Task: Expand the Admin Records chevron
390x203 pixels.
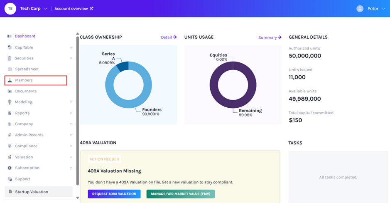Action: [71, 135]
